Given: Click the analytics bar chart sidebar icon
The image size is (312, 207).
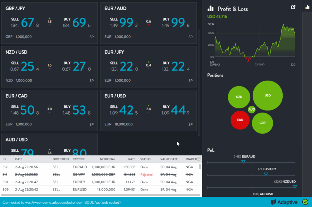Looking at the screenshot, I should 307,7.
